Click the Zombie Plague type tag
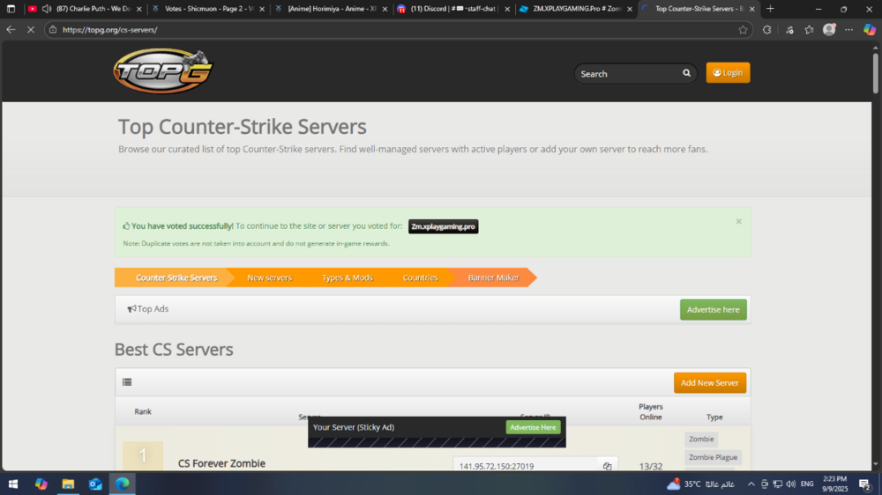The width and height of the screenshot is (882, 495). [713, 457]
